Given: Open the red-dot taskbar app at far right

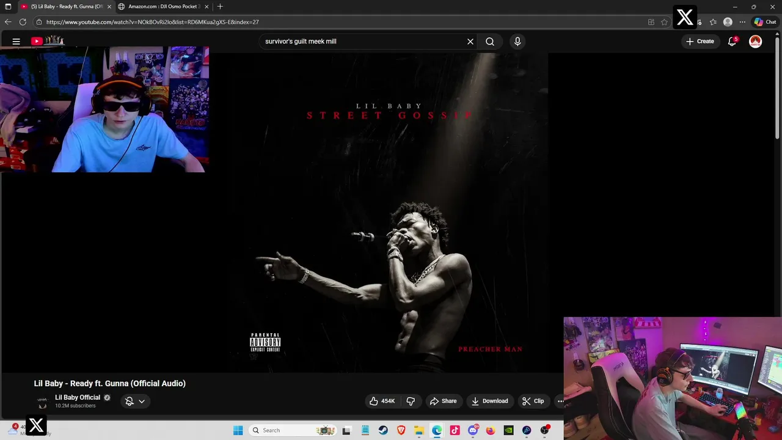Looking at the screenshot, I should click(x=544, y=430).
